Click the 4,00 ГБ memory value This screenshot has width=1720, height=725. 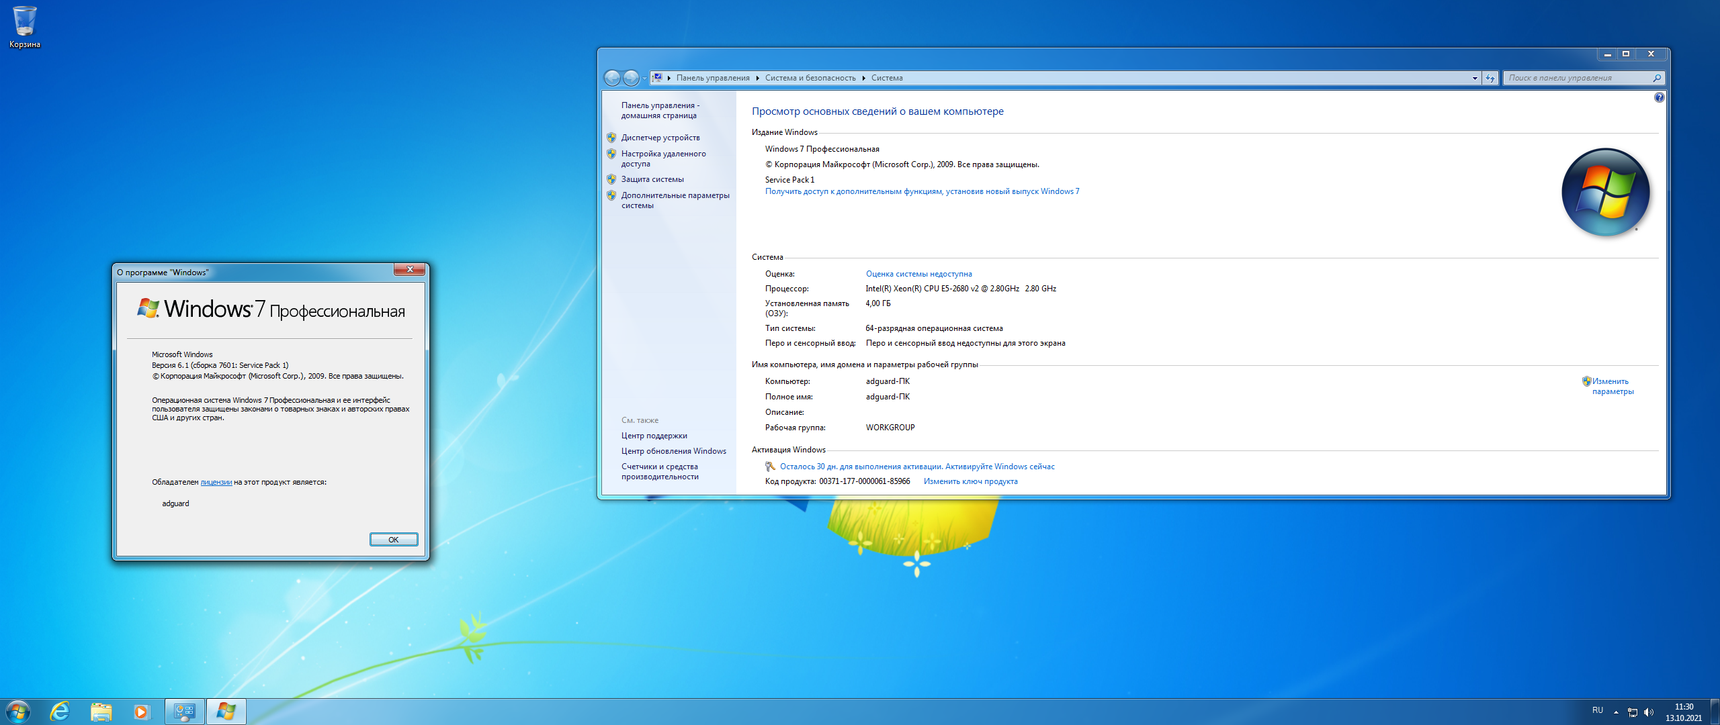(878, 303)
